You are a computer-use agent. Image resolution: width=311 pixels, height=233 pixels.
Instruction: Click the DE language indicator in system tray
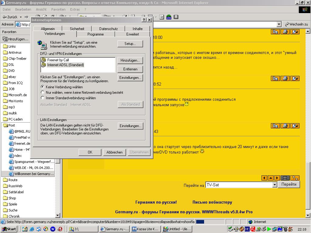(247, 229)
